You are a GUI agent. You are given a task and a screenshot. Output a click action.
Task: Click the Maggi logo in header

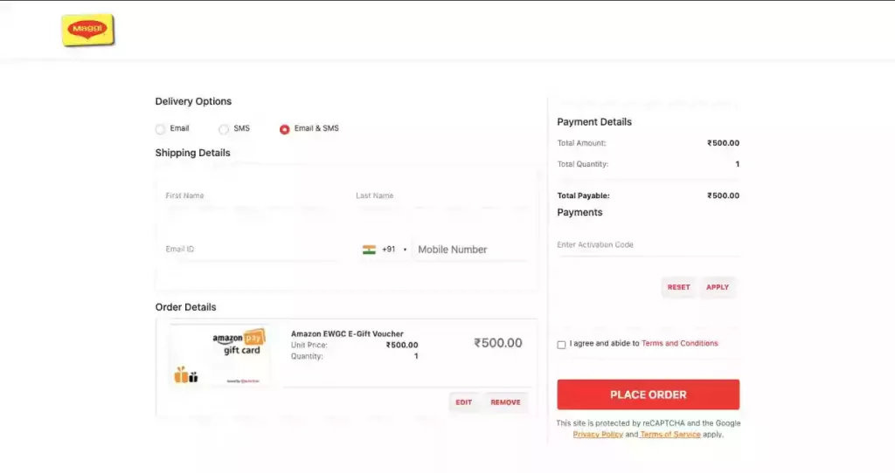coord(87,30)
